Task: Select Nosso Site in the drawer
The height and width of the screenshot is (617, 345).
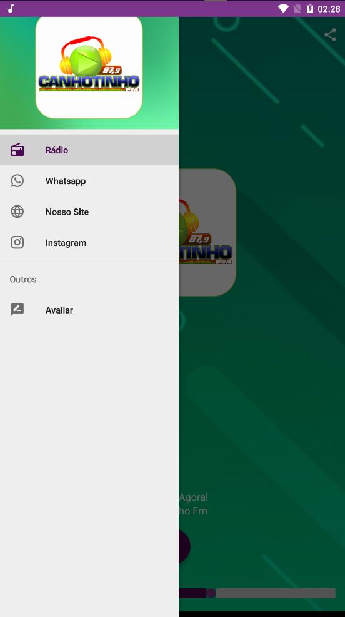Action: coord(89,212)
